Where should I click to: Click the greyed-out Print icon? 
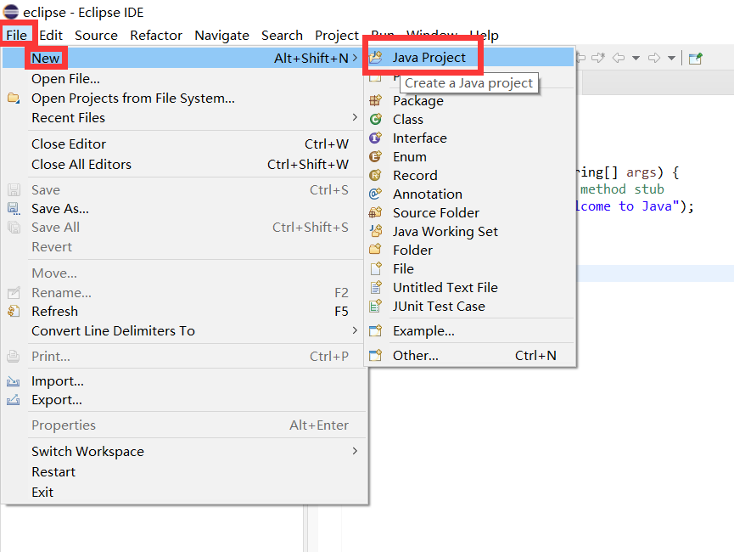pyautogui.click(x=14, y=356)
